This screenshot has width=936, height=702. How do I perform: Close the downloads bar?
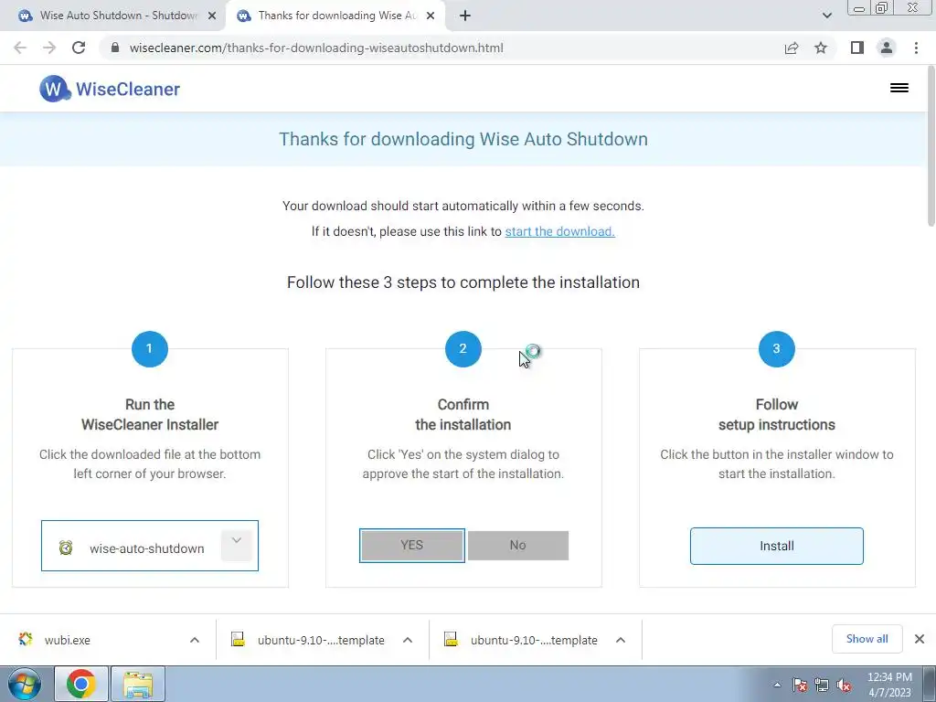920,639
